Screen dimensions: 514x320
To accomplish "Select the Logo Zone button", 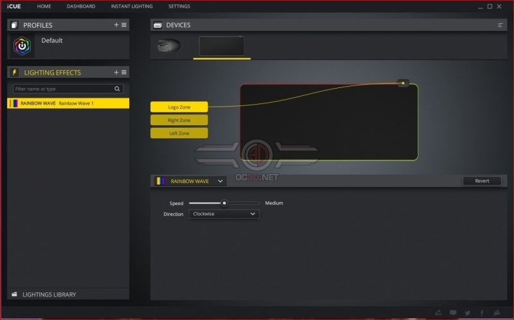I will [179, 107].
